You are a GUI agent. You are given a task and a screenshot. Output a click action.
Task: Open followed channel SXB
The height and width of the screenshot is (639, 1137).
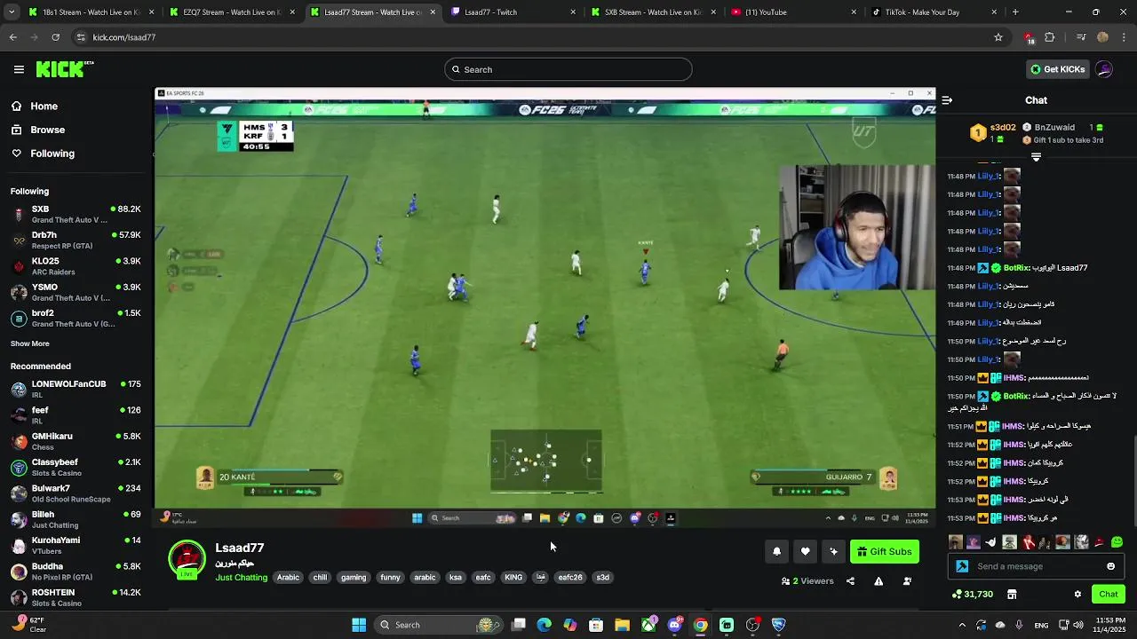click(x=76, y=214)
